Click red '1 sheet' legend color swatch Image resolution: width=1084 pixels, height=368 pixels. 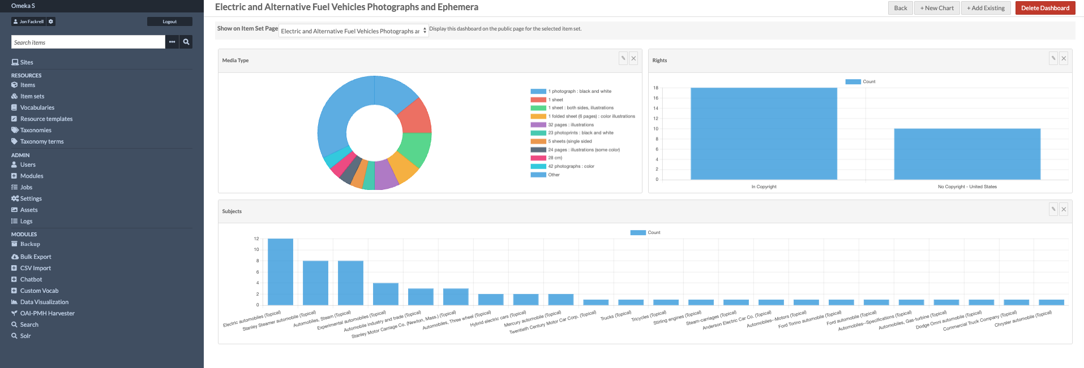pos(538,99)
